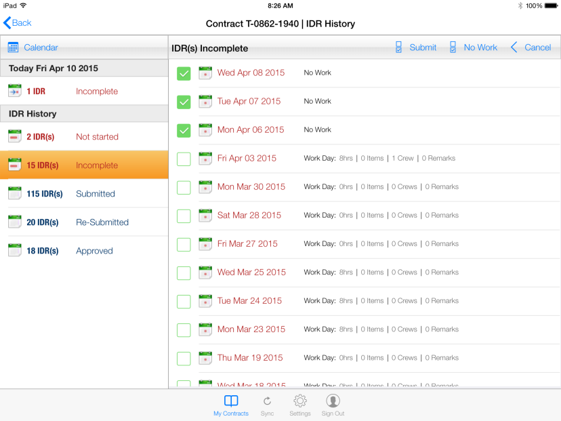This screenshot has height=421, width=561.
Task: Tap the Sign Out profile icon
Action: click(333, 401)
